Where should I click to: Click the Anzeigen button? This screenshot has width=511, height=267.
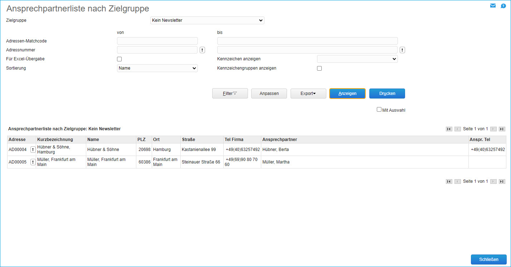(347, 93)
